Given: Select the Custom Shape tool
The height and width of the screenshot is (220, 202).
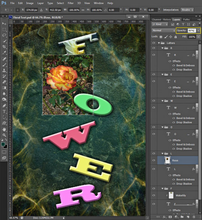Looking at the screenshot, I should click(x=4, y=123).
